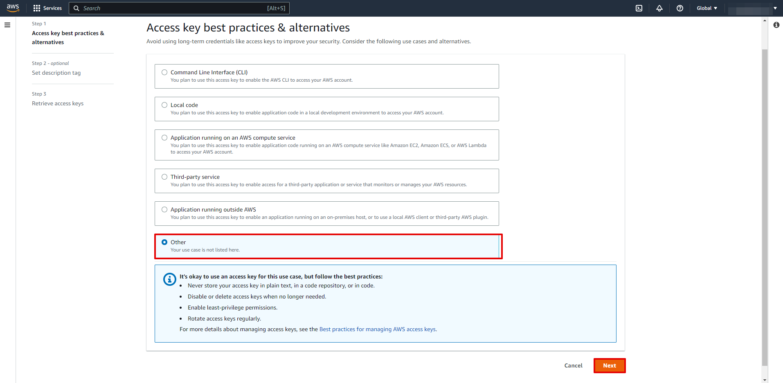Select Command Line Interface (CLI) option
The image size is (783, 383).
tap(164, 72)
